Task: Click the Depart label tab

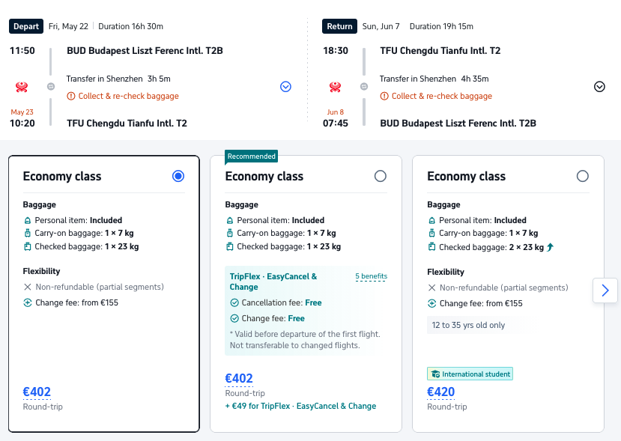Action: (x=26, y=26)
